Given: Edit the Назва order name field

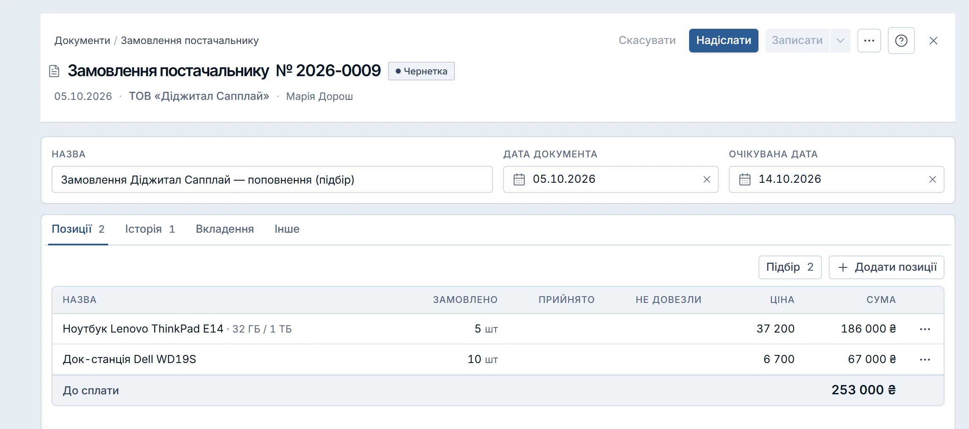Looking at the screenshot, I should 272,179.
